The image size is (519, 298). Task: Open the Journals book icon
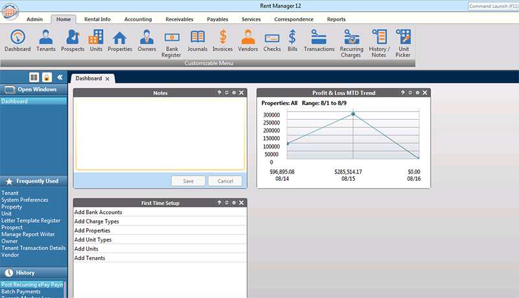[197, 41]
